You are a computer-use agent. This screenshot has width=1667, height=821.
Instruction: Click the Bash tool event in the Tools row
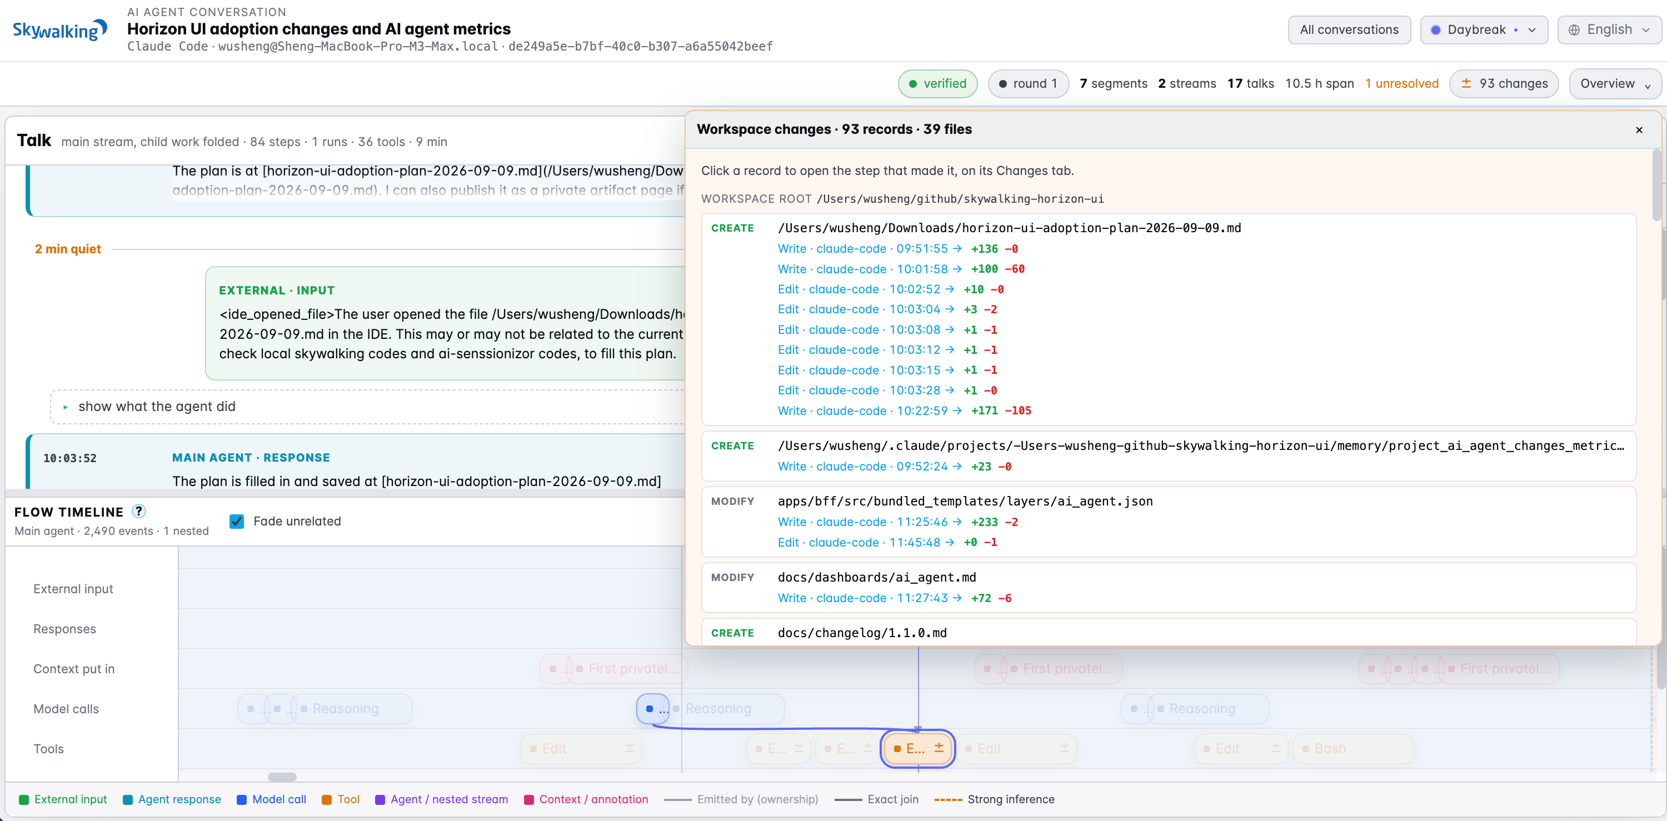1353,749
